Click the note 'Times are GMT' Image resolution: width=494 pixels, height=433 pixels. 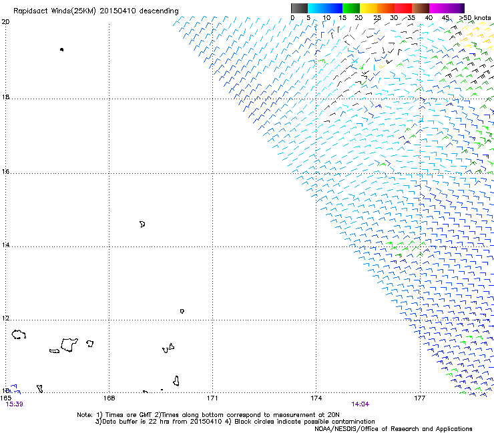click(x=128, y=415)
